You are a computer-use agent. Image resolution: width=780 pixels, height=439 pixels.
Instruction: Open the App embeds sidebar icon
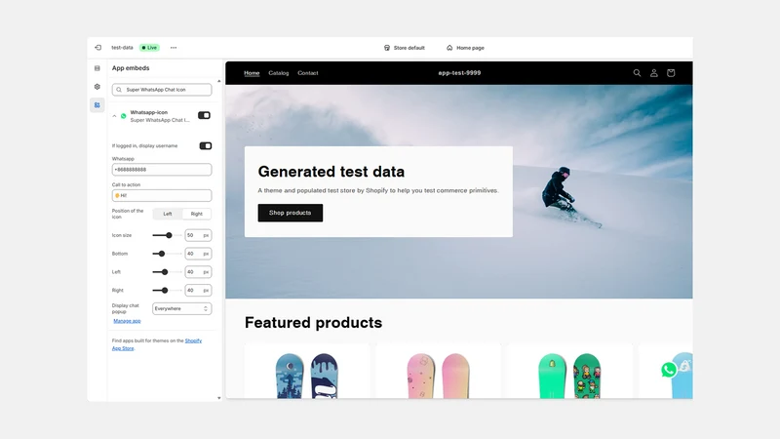97,105
